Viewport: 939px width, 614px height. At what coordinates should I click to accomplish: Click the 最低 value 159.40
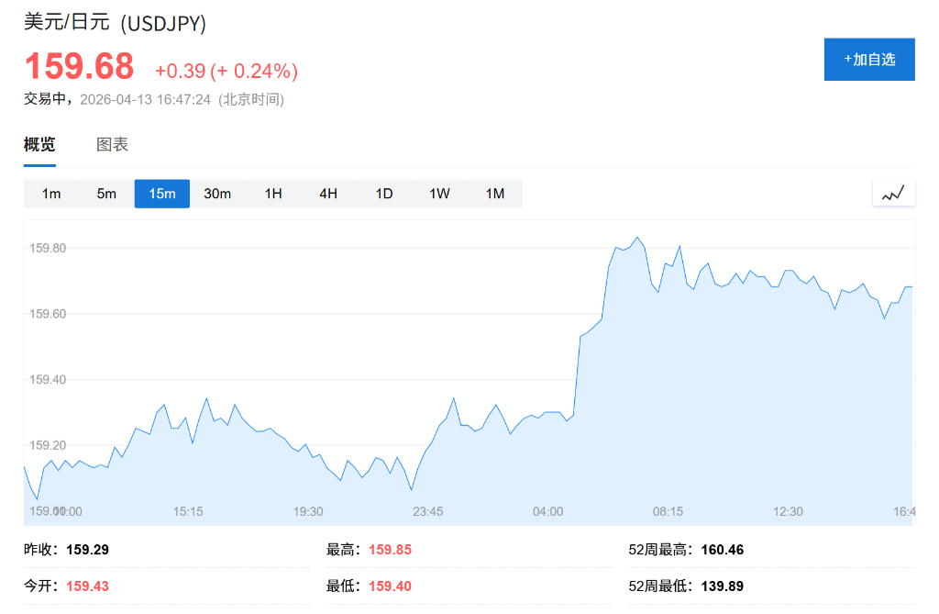point(389,586)
